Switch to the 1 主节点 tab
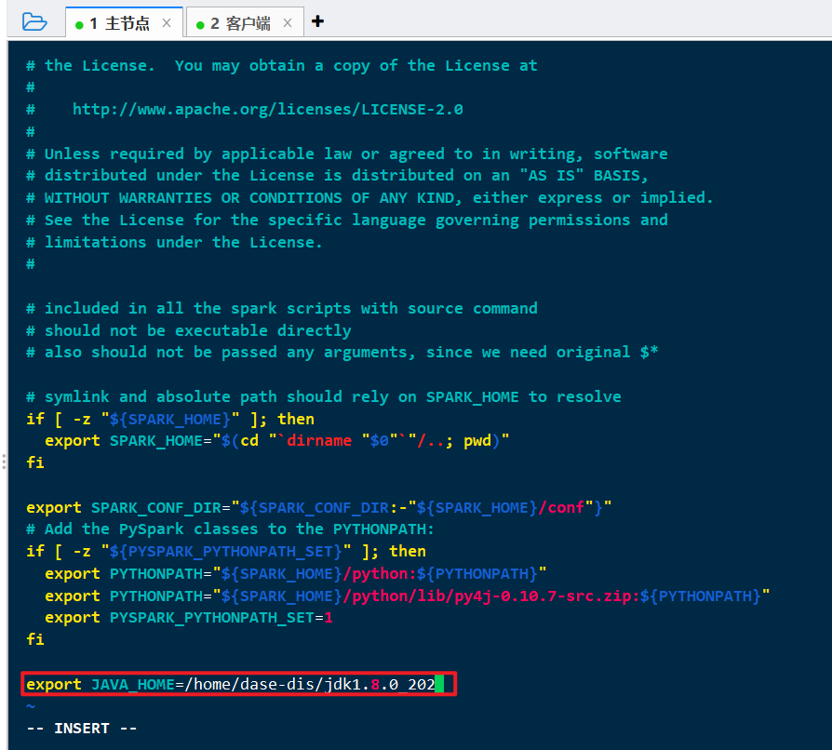Viewport: 832px width, 750px height. pos(124,23)
